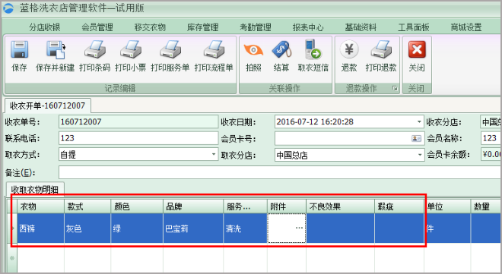Select the 收取衣物明细 tab
The image size is (502, 274).
click(35, 190)
